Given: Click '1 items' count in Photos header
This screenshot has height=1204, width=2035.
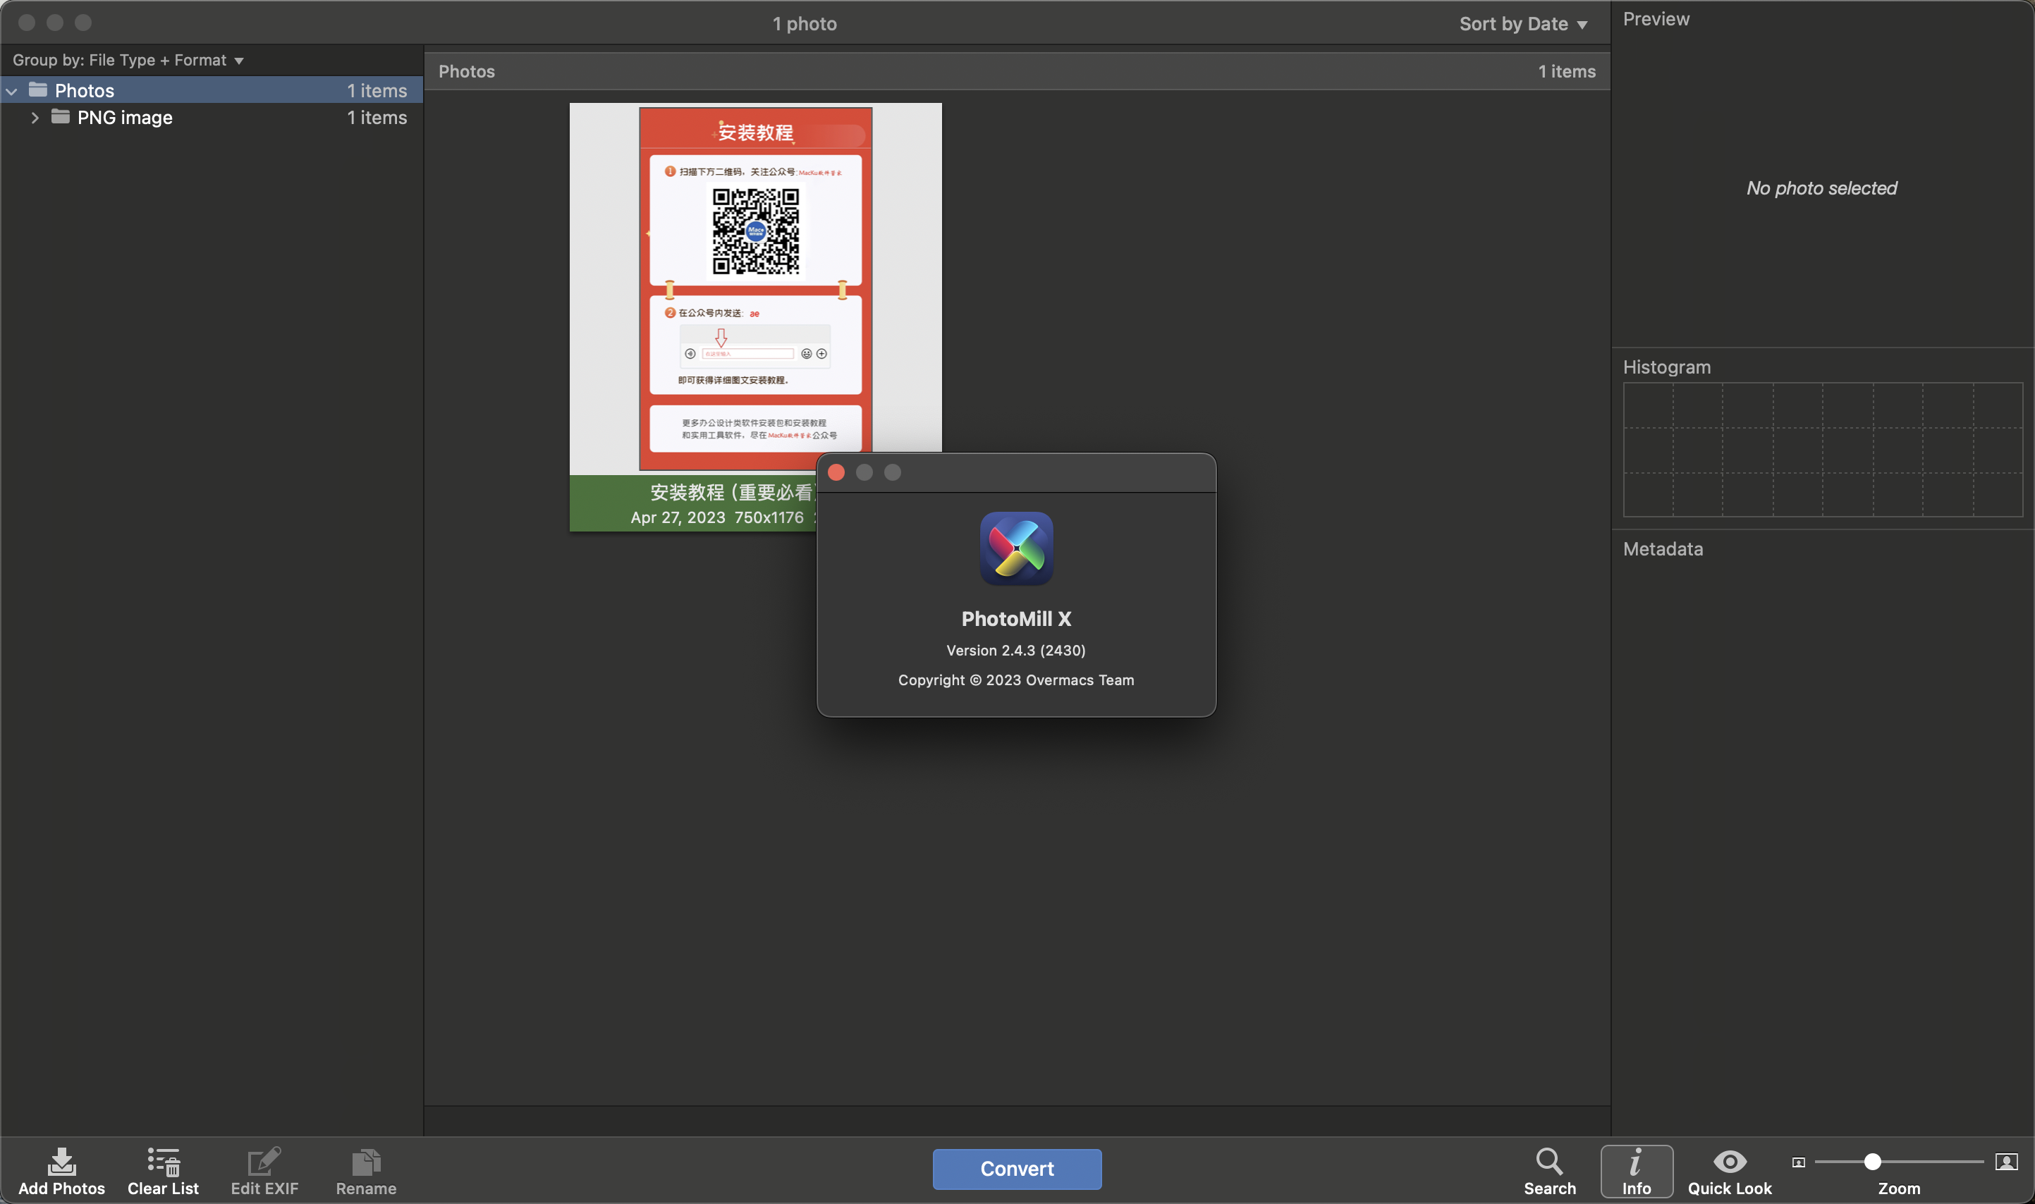Looking at the screenshot, I should (x=1567, y=71).
